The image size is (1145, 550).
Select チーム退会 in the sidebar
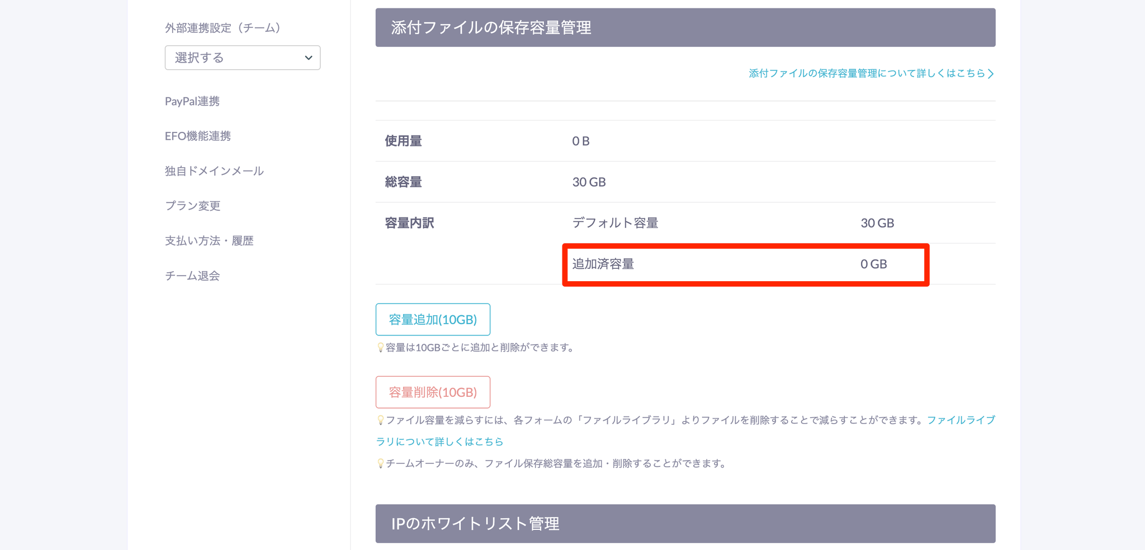click(192, 276)
